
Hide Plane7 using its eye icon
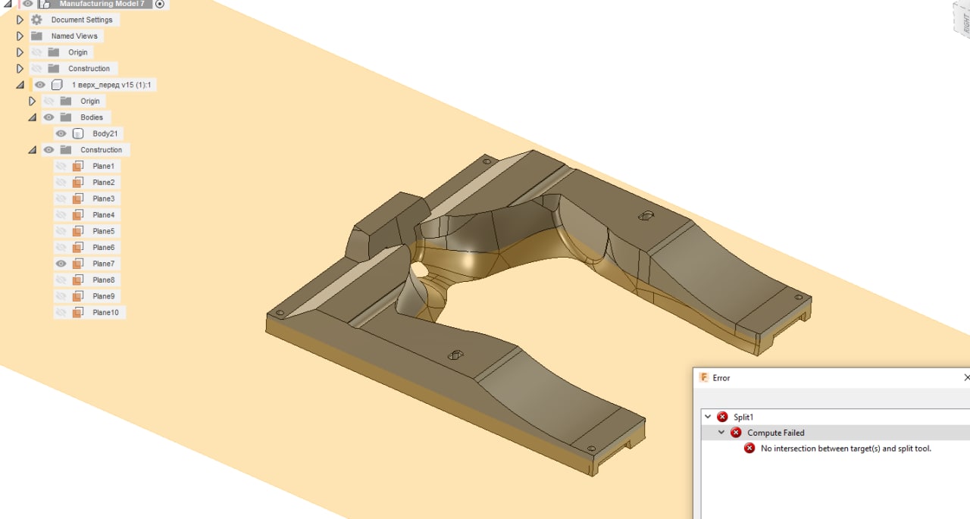61,264
